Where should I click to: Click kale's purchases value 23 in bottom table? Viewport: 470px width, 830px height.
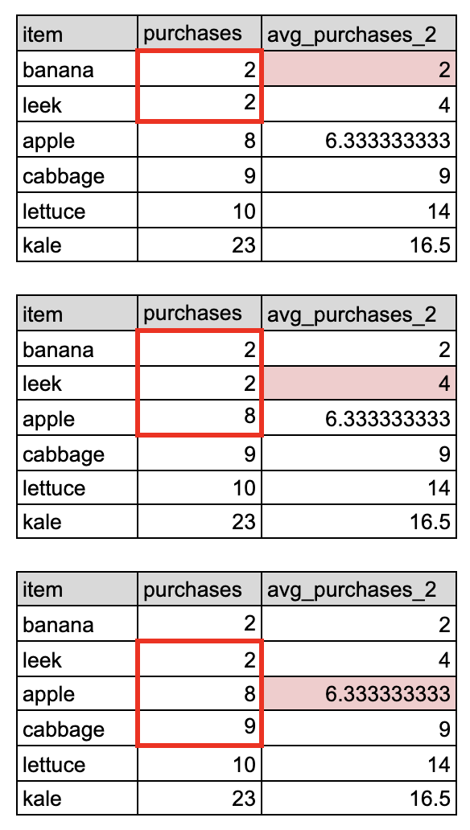click(x=200, y=798)
